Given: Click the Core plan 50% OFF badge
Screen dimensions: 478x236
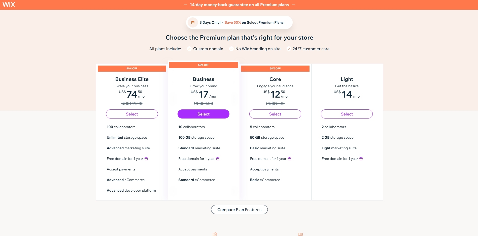Looking at the screenshot, I should pyautogui.click(x=275, y=69).
